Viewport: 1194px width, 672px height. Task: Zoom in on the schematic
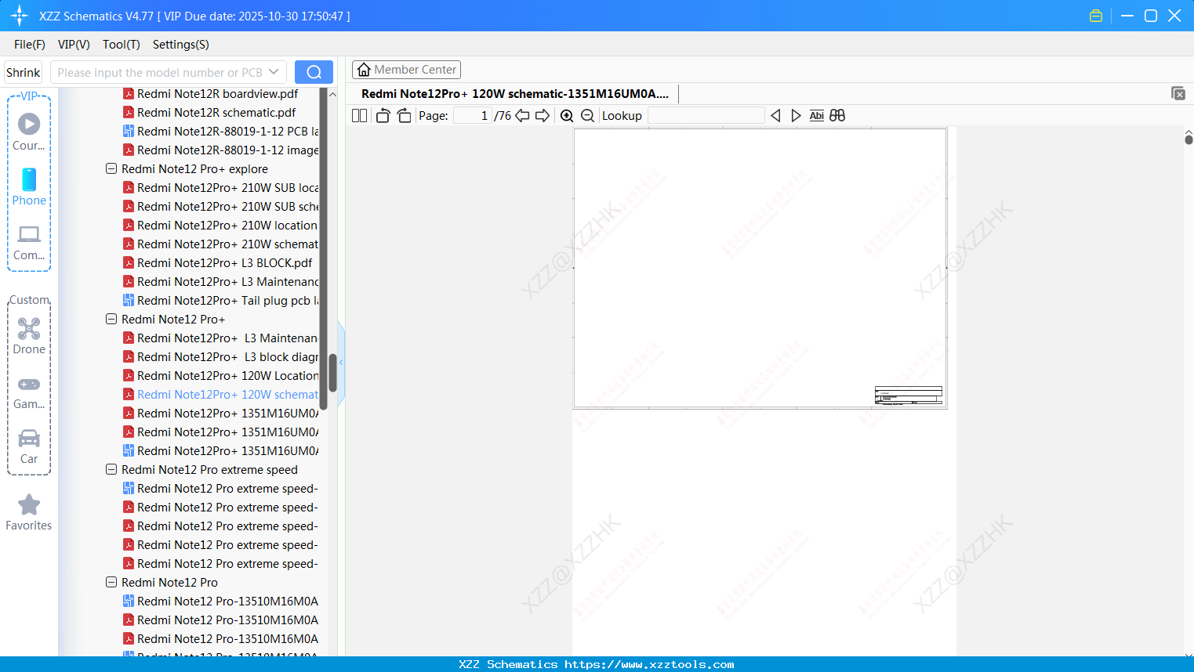[x=566, y=115]
